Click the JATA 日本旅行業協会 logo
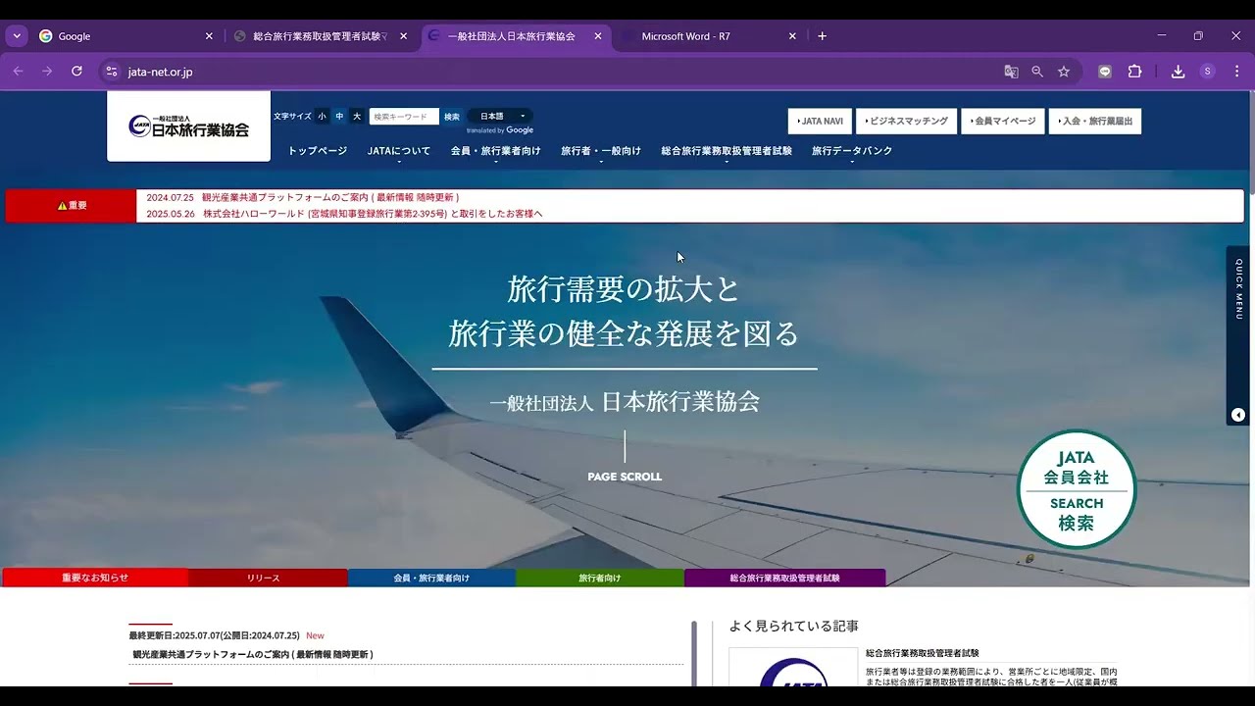The width and height of the screenshot is (1255, 706). pyautogui.click(x=188, y=126)
